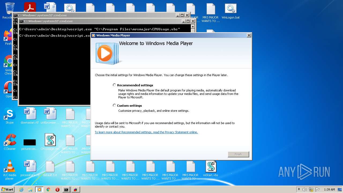This screenshot has width=343, height=193.
Task: Show hidden system tray icons
Action: [x=299, y=190]
